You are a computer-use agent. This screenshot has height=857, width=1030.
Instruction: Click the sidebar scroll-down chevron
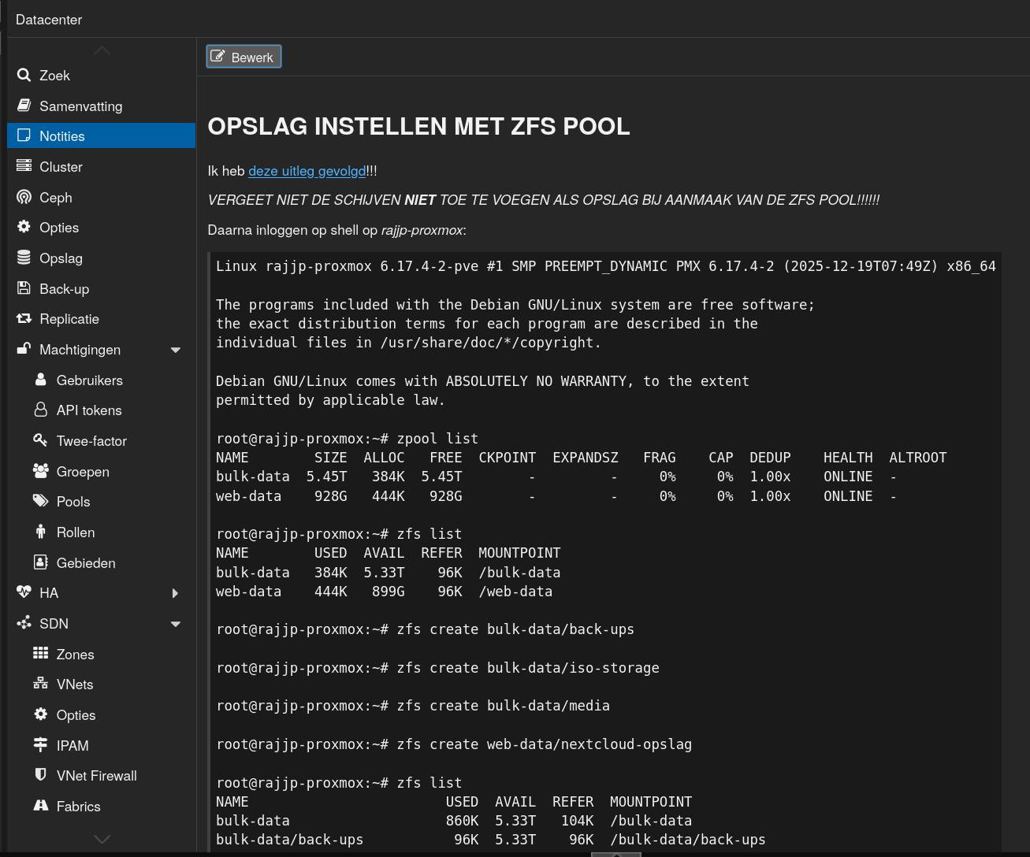pyautogui.click(x=102, y=839)
